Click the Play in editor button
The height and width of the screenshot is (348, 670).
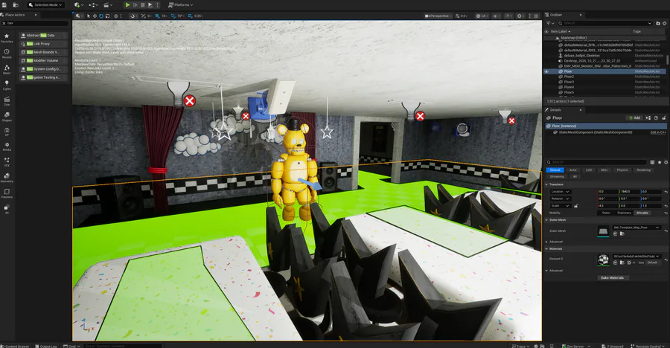pos(127,4)
